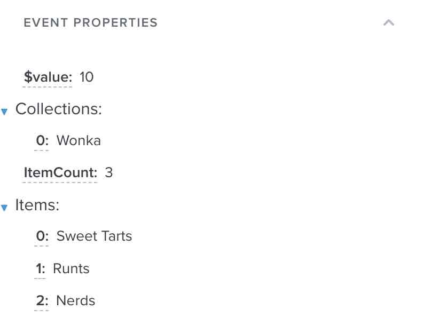Collapse the Collections disclosure triangle
422x333 pixels.
point(4,112)
